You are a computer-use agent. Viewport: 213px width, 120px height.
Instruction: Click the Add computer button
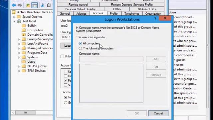tap(156, 59)
